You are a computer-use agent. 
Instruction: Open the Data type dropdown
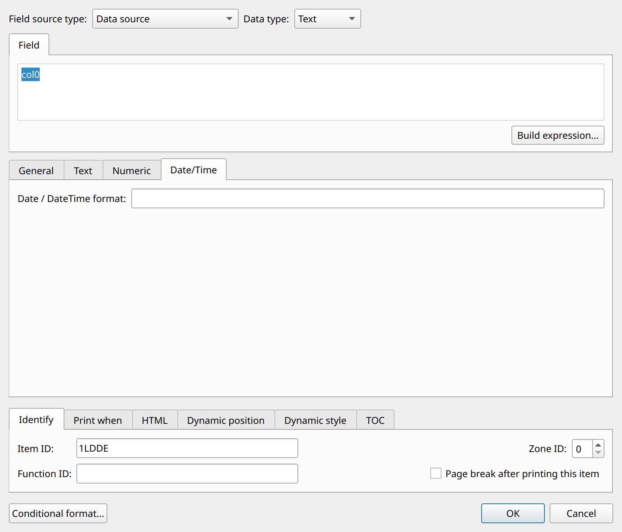[327, 19]
